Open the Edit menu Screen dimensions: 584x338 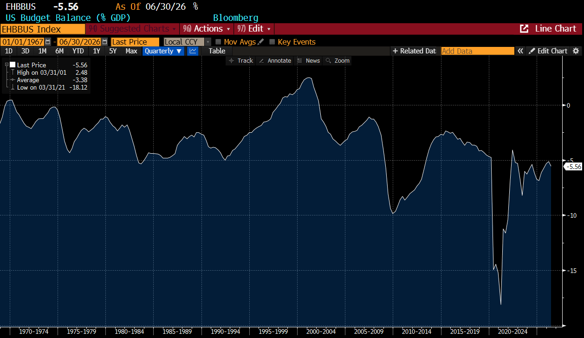[254, 29]
